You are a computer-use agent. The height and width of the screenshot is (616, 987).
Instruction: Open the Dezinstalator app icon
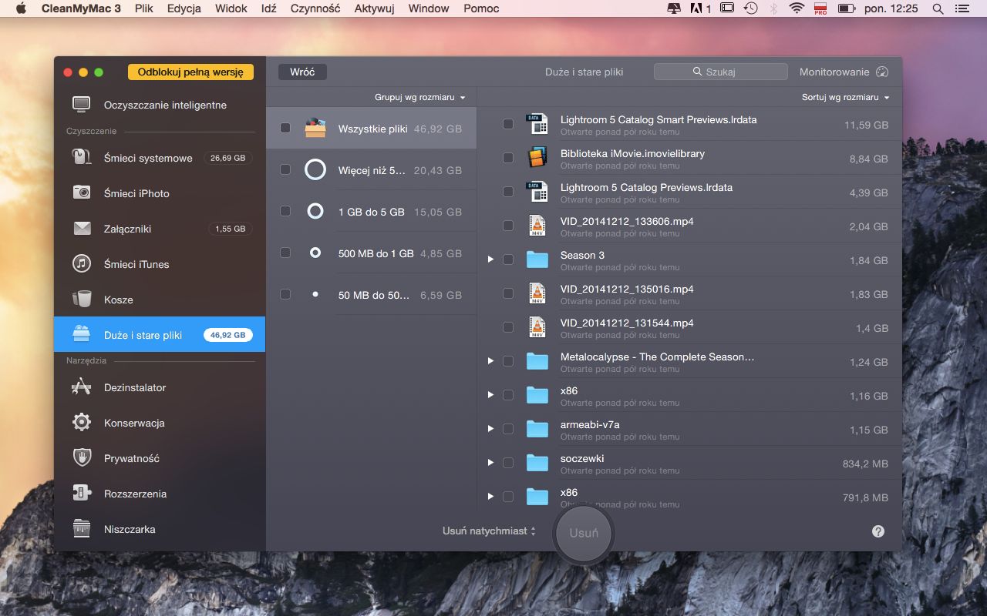(82, 387)
